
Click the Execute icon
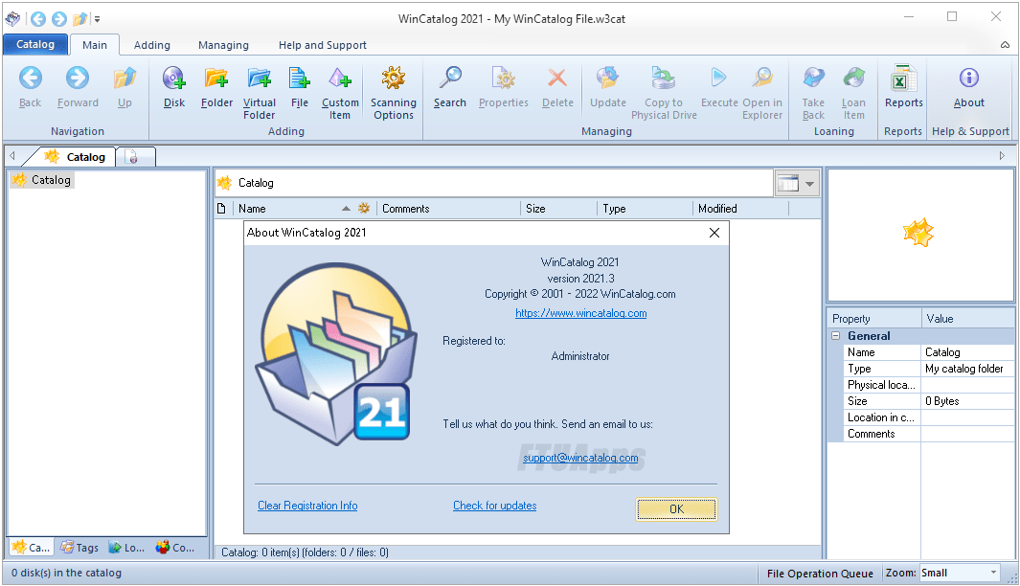tap(719, 79)
